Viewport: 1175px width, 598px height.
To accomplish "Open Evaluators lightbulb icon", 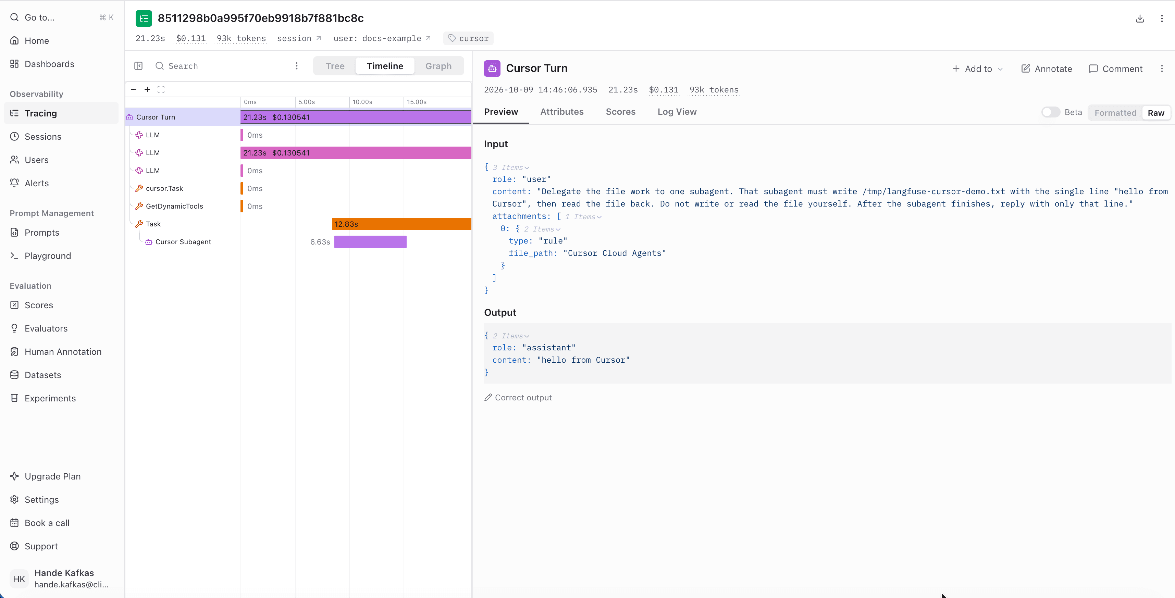I will (15, 328).
